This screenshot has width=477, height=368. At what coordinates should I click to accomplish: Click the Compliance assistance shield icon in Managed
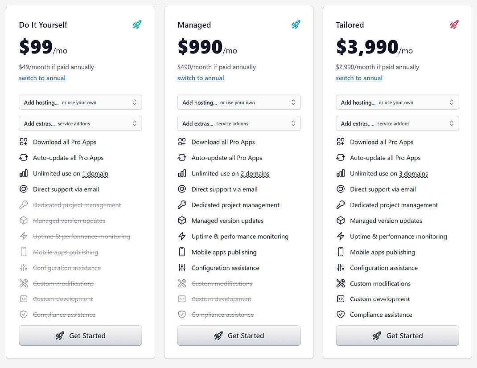(x=182, y=315)
